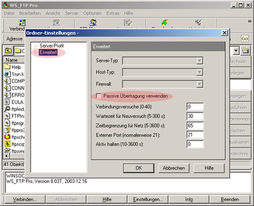This screenshot has height=206, width=254.
Task: Open the Host-Typ dropdown
Action: click(199, 72)
